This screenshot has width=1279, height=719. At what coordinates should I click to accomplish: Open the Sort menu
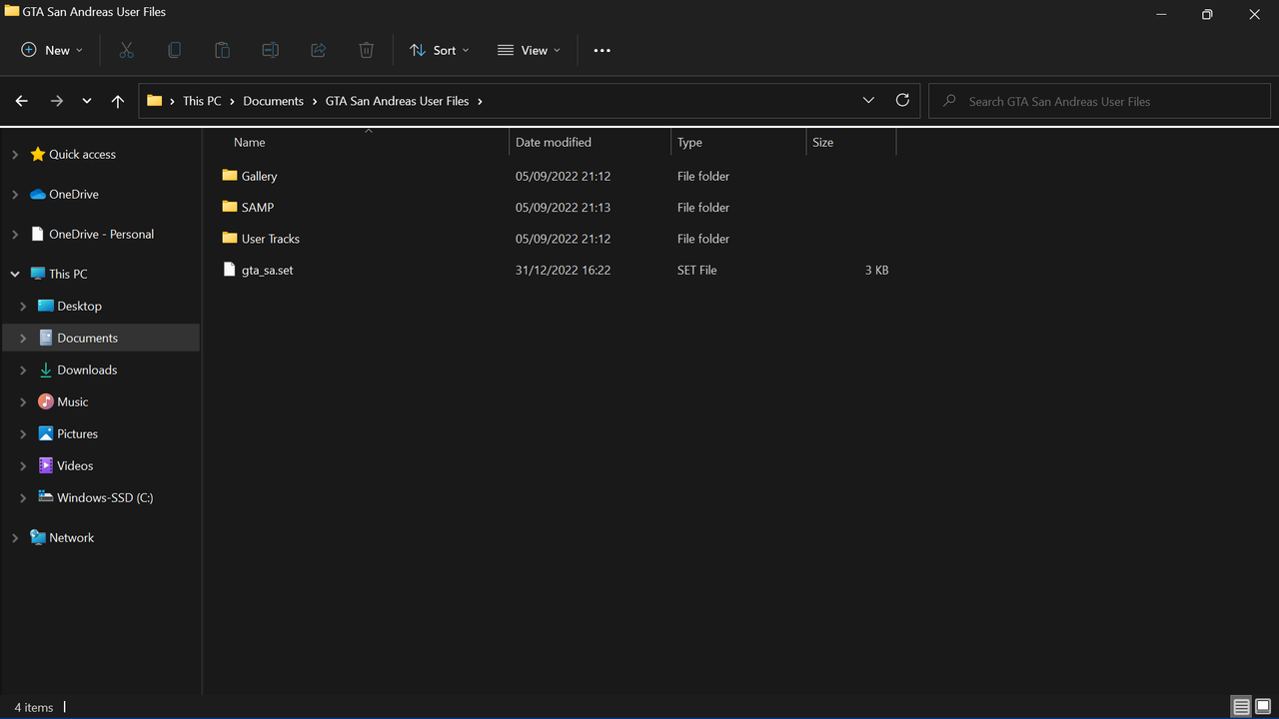(x=439, y=50)
